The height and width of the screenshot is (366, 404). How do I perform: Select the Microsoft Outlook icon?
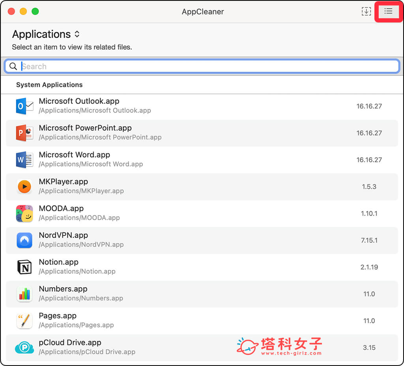(24, 106)
